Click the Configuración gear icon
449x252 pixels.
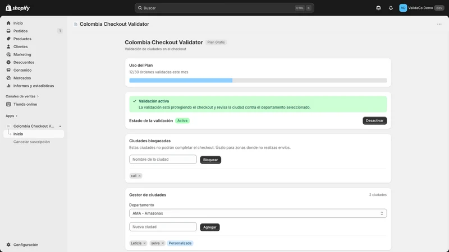click(x=8, y=245)
